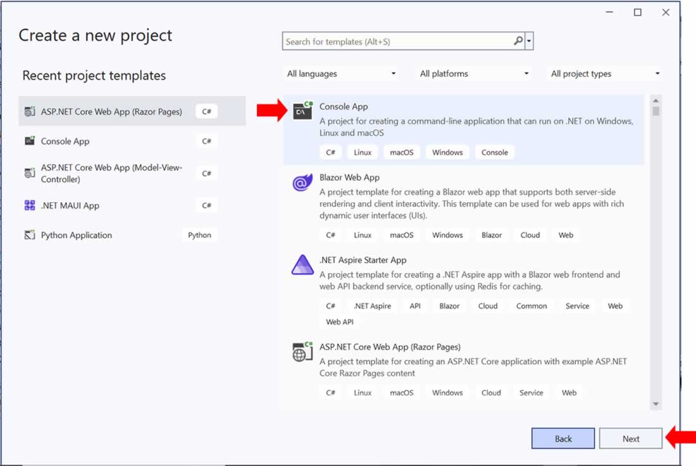Click the Console App template icon
The image size is (696, 466).
[302, 111]
